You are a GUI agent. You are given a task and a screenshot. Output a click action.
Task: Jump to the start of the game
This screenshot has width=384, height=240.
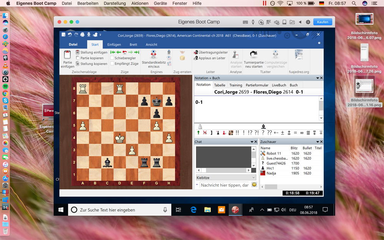click(x=113, y=52)
